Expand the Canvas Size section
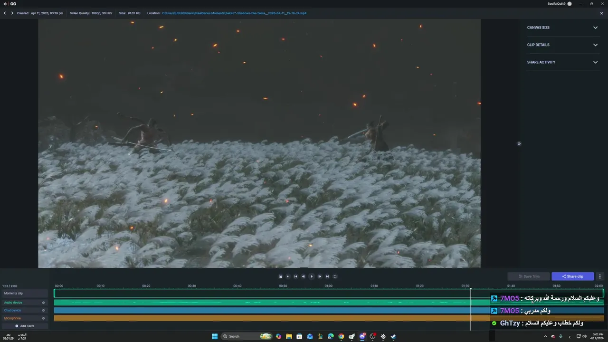 (x=562, y=28)
